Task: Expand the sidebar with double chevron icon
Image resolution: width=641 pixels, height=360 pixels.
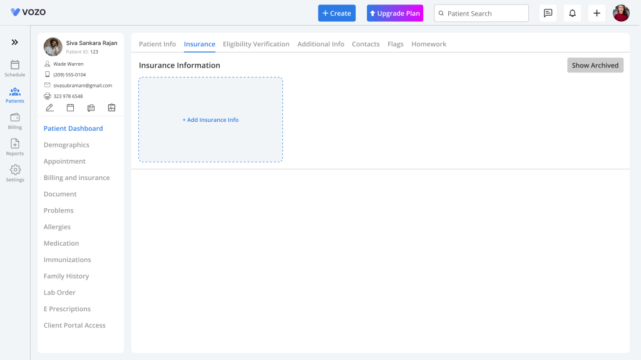Action: coord(15,42)
